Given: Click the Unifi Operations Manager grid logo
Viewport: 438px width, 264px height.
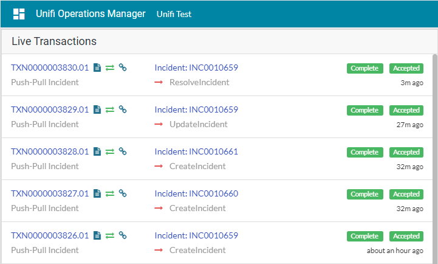Looking at the screenshot, I should click(x=19, y=14).
